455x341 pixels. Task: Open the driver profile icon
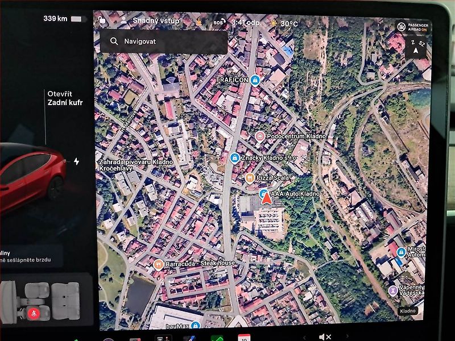(x=123, y=20)
